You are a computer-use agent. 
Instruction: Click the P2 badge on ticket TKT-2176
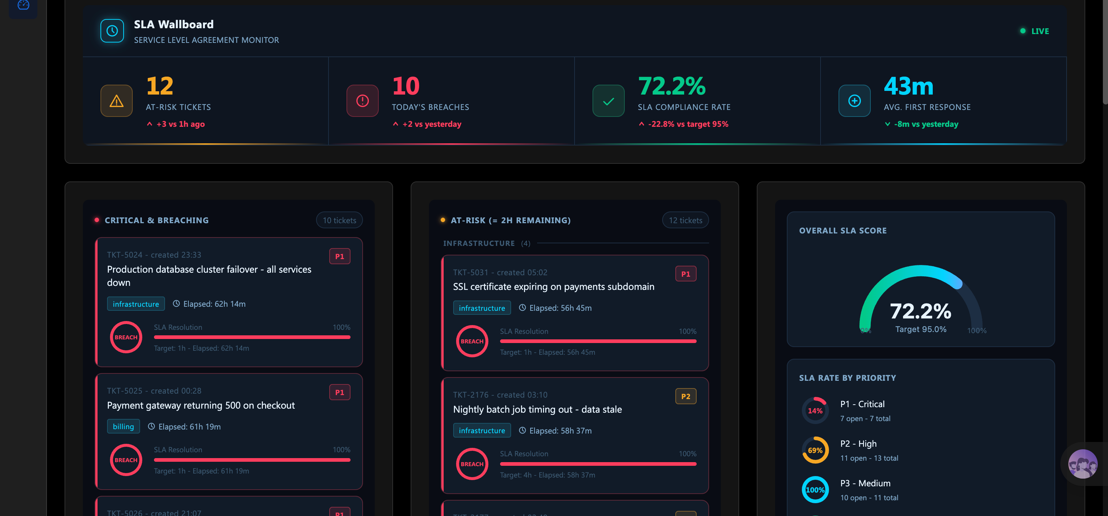pos(686,396)
